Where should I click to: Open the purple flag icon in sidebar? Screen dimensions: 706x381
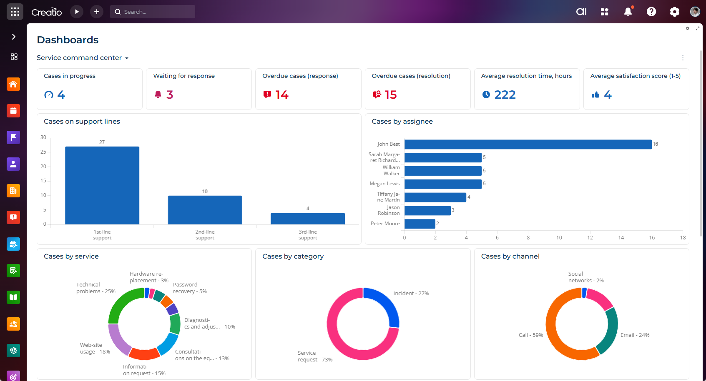pyautogui.click(x=13, y=137)
